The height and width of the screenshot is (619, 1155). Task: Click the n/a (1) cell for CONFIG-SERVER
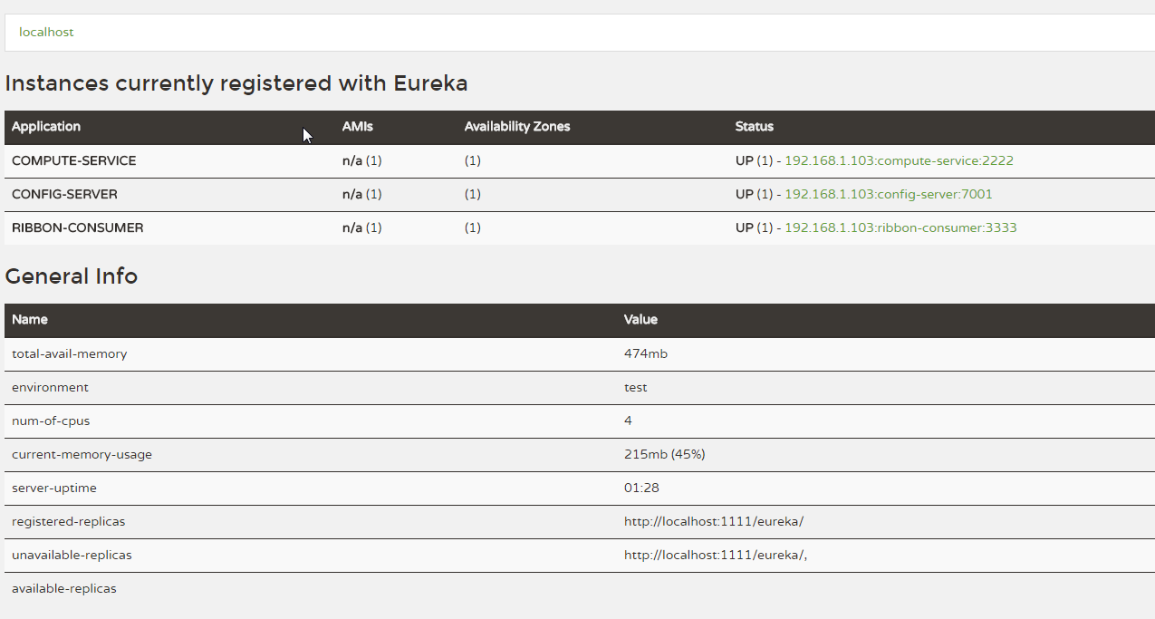pyautogui.click(x=362, y=194)
